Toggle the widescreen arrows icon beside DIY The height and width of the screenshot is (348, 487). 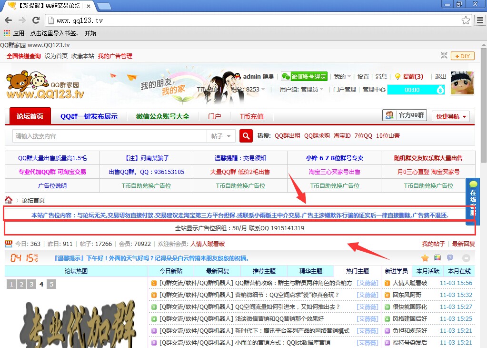tap(444, 56)
